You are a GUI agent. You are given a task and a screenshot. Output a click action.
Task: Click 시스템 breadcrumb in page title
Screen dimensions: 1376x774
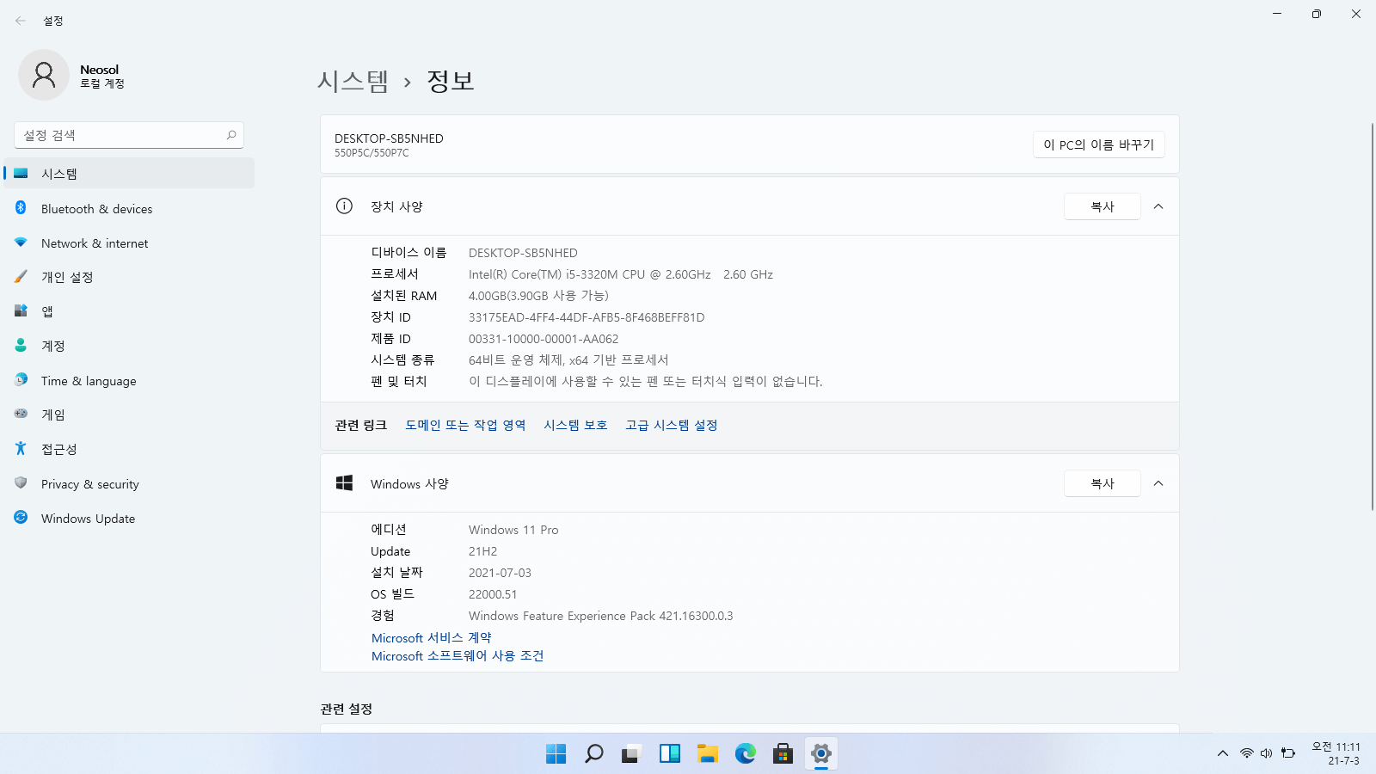[x=353, y=81]
